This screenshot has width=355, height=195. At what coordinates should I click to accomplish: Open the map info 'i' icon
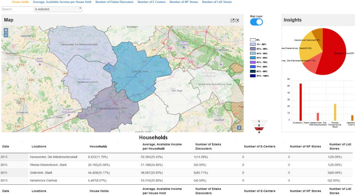239,128
